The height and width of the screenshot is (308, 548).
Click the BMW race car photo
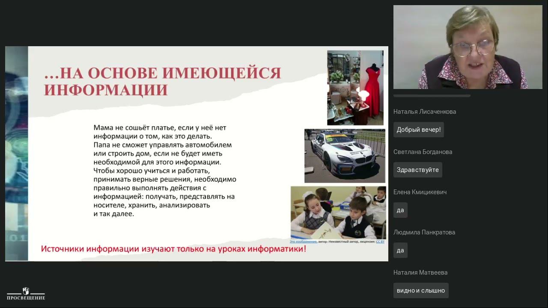coord(345,156)
